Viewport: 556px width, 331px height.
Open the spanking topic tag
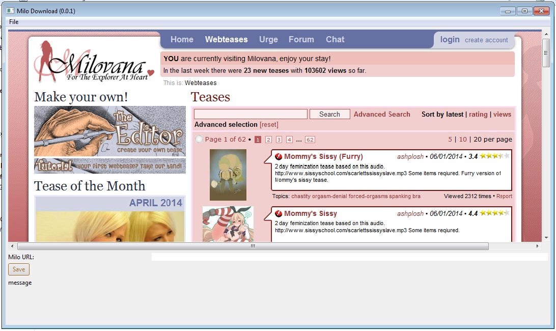400,196
